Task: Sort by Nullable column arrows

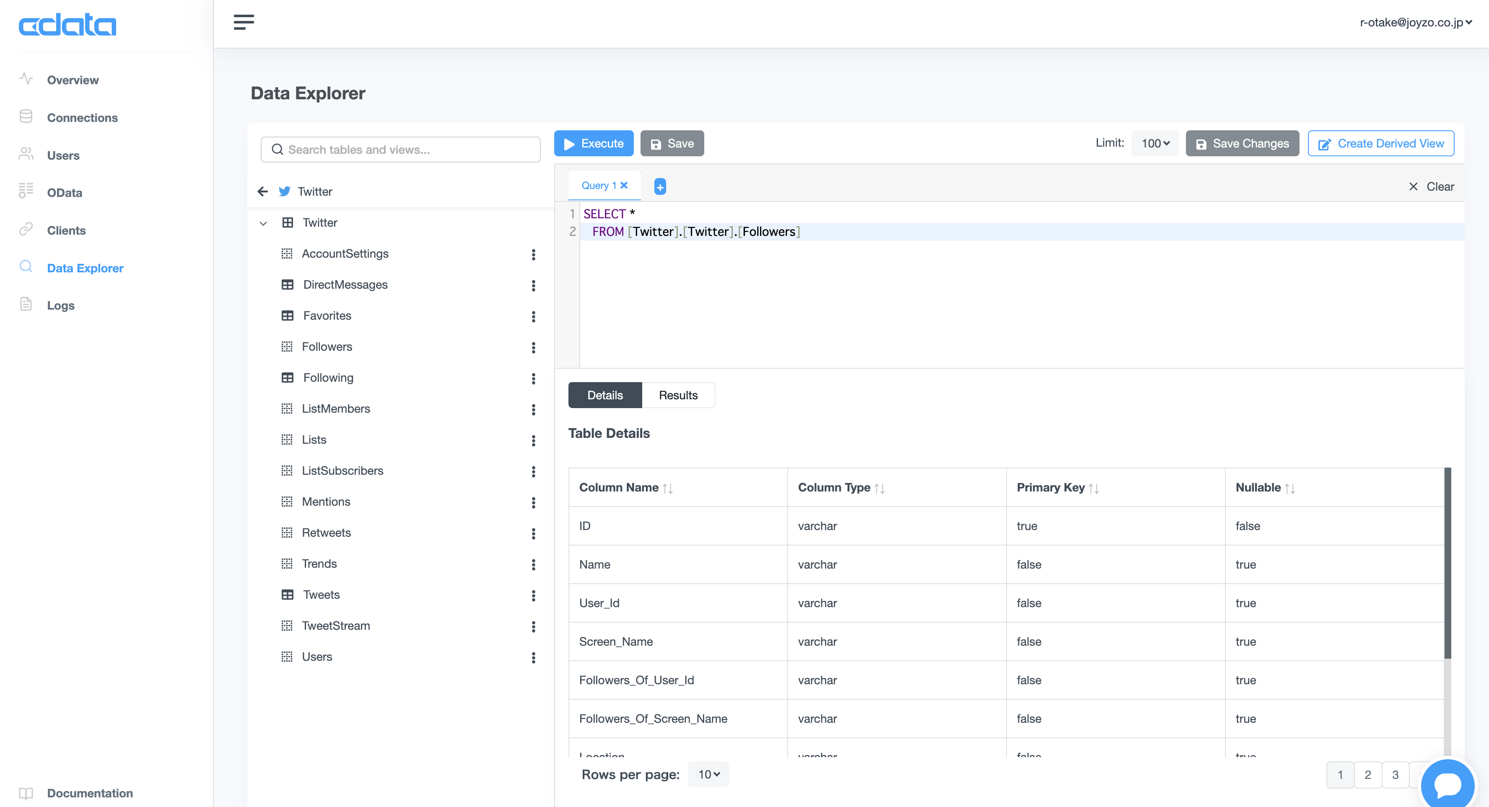Action: click(x=1289, y=488)
